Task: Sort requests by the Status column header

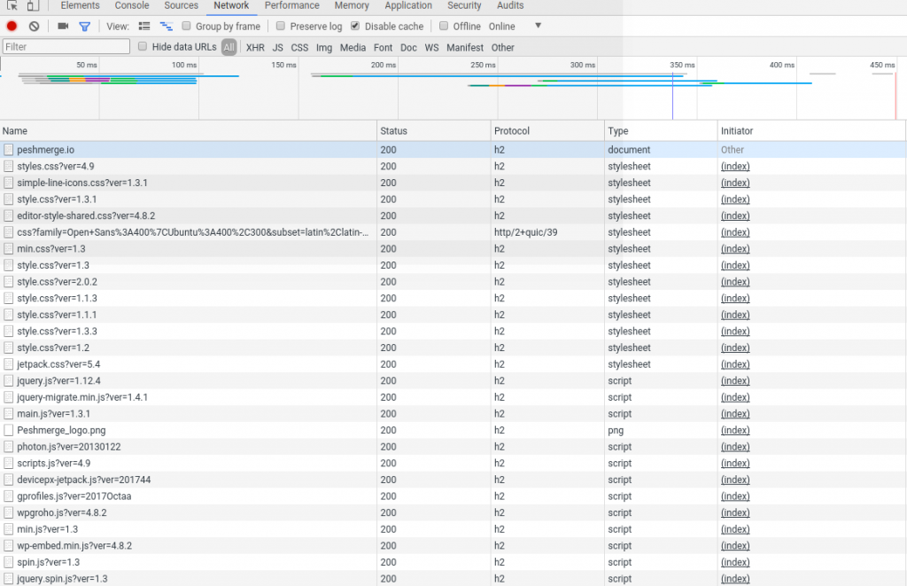Action: 433,131
